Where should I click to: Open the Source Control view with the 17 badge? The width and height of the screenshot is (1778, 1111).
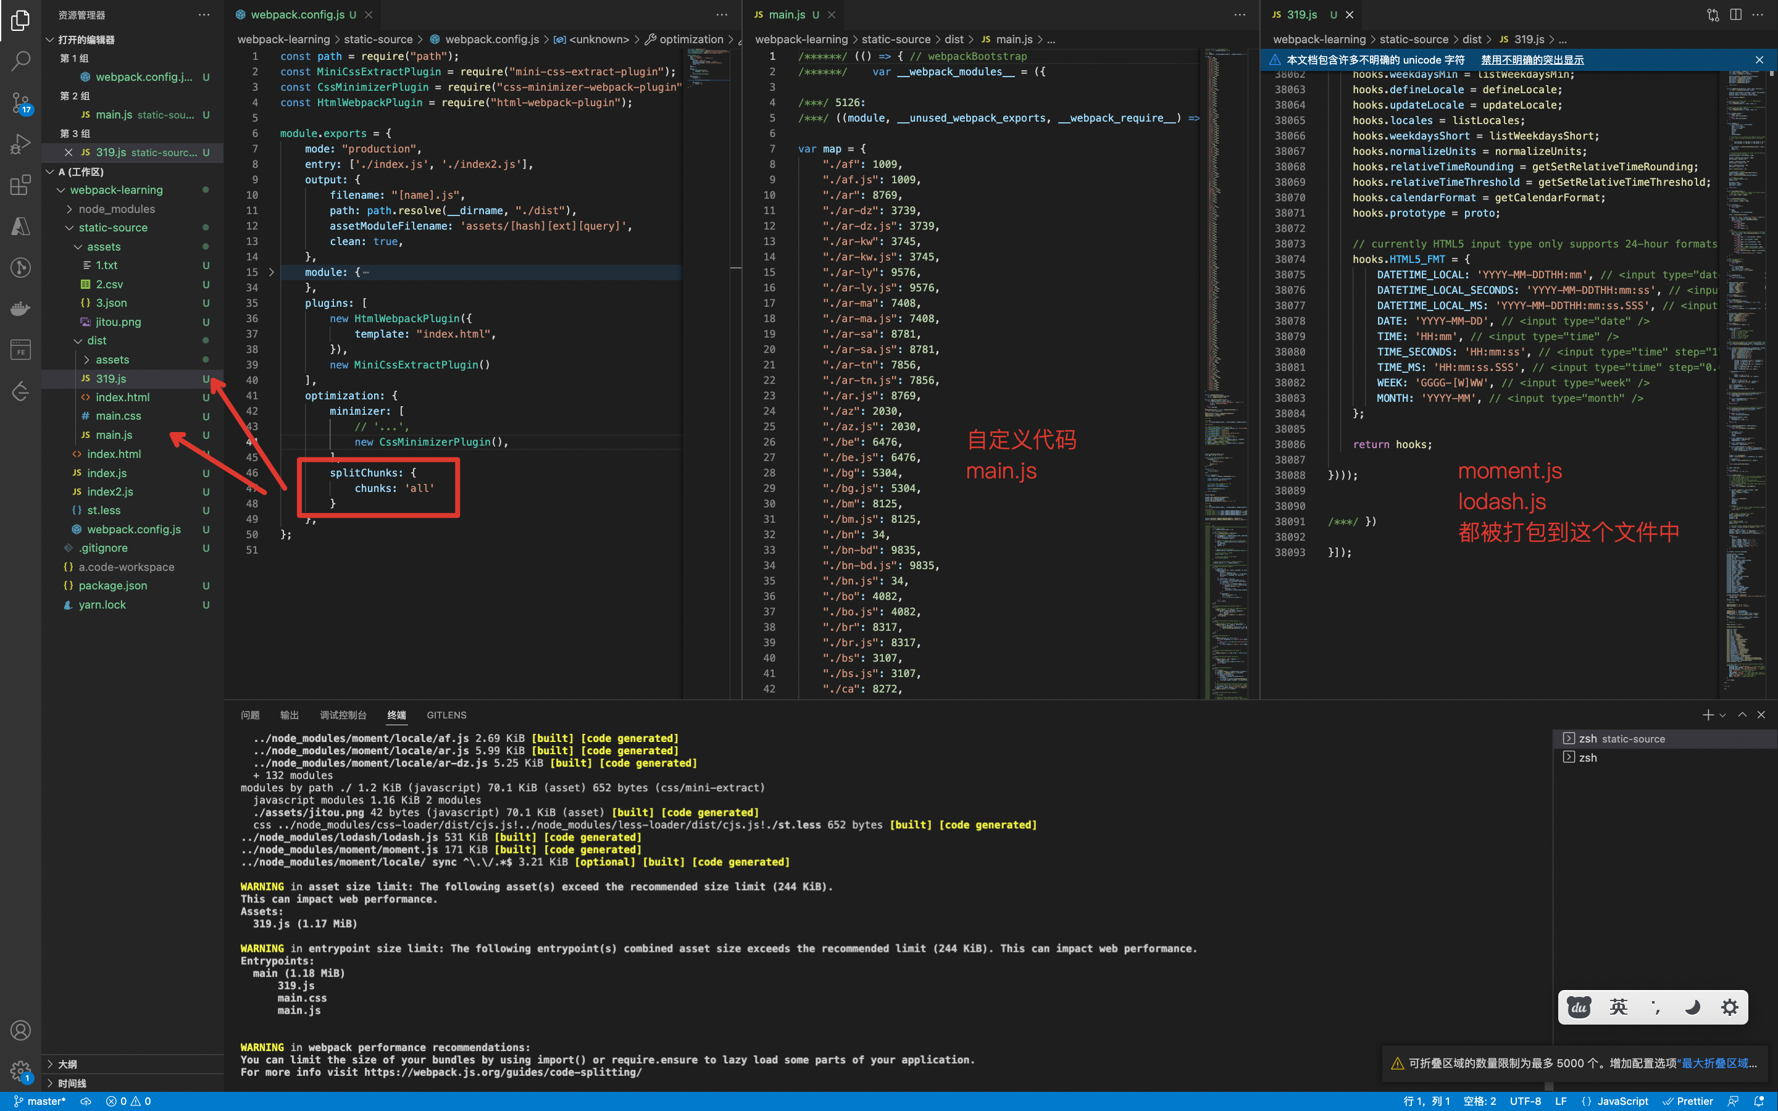(x=20, y=102)
